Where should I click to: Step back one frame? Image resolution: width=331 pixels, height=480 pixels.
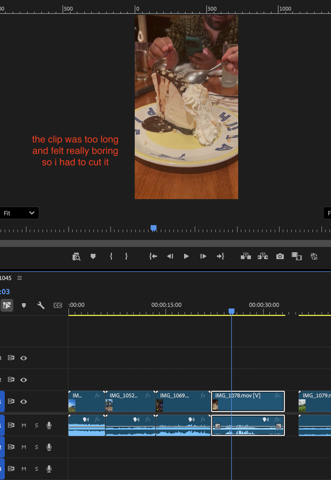[x=170, y=256]
